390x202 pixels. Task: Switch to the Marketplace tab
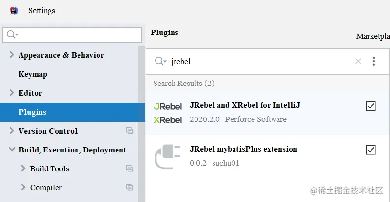[373, 36]
